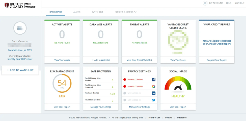Click the Google icon in Privacy Settings

[154, 86]
